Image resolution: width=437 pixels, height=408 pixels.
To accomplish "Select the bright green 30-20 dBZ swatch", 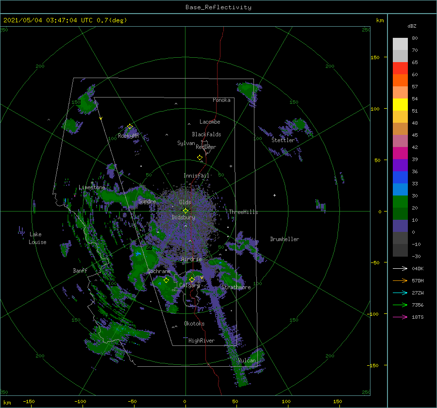I will 400,201.
